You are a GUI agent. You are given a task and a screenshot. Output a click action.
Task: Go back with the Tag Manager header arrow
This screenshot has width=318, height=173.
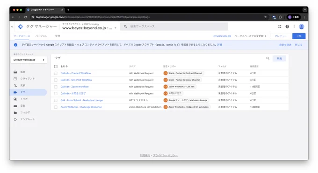click(x=12, y=27)
